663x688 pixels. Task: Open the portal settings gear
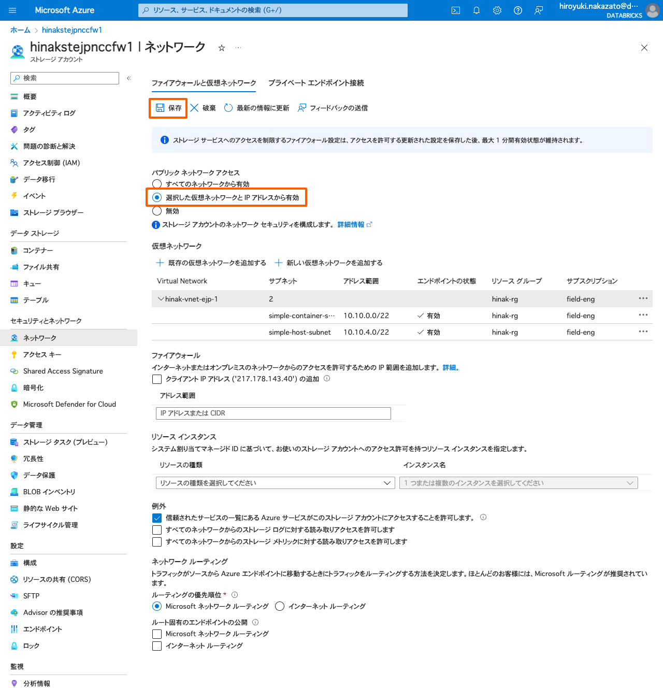pos(497,10)
